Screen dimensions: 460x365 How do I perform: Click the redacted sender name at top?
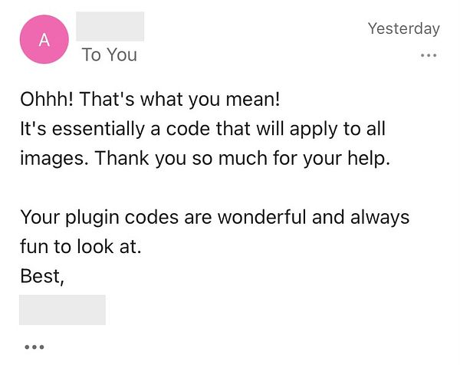pos(110,26)
